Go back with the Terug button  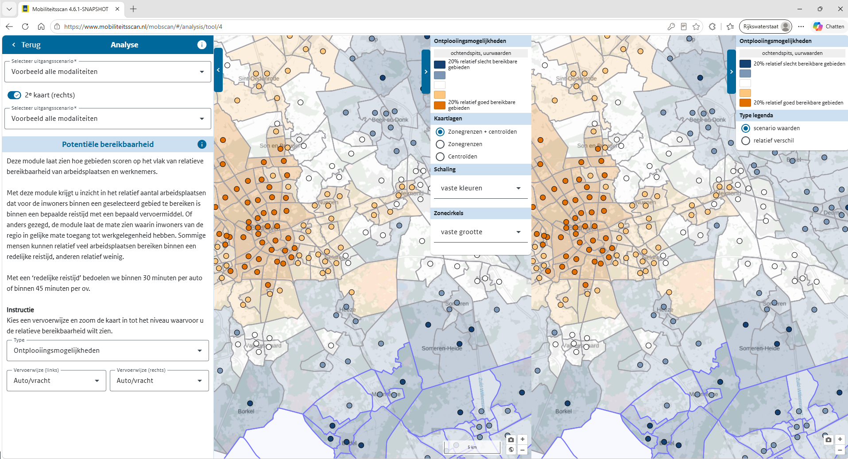pyautogui.click(x=26, y=45)
